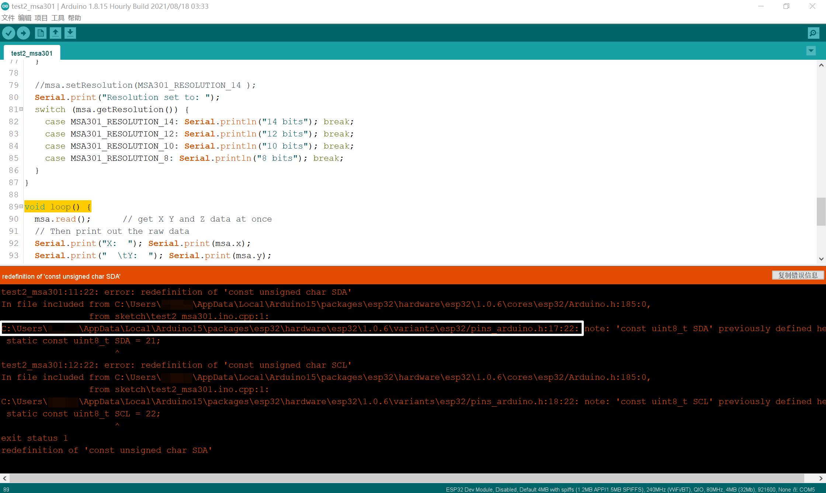This screenshot has height=493, width=826.
Task: Click the Serial.print("X: ") line
Action: click(143, 243)
